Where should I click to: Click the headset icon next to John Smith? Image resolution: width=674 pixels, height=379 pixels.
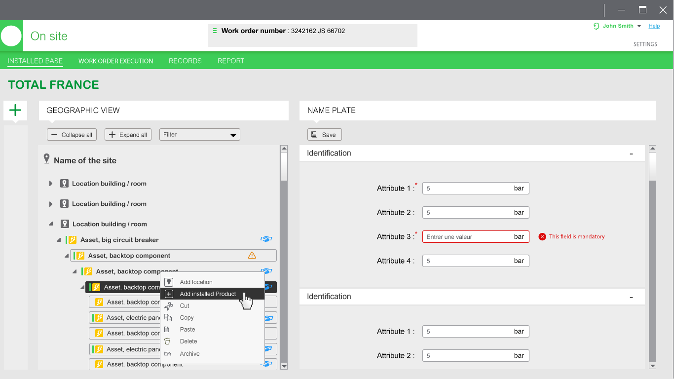coord(597,26)
